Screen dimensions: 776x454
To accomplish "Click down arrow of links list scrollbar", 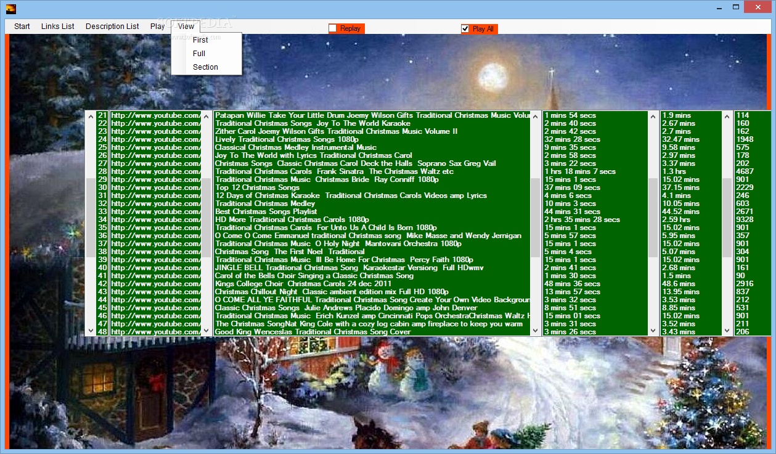I will [x=206, y=331].
